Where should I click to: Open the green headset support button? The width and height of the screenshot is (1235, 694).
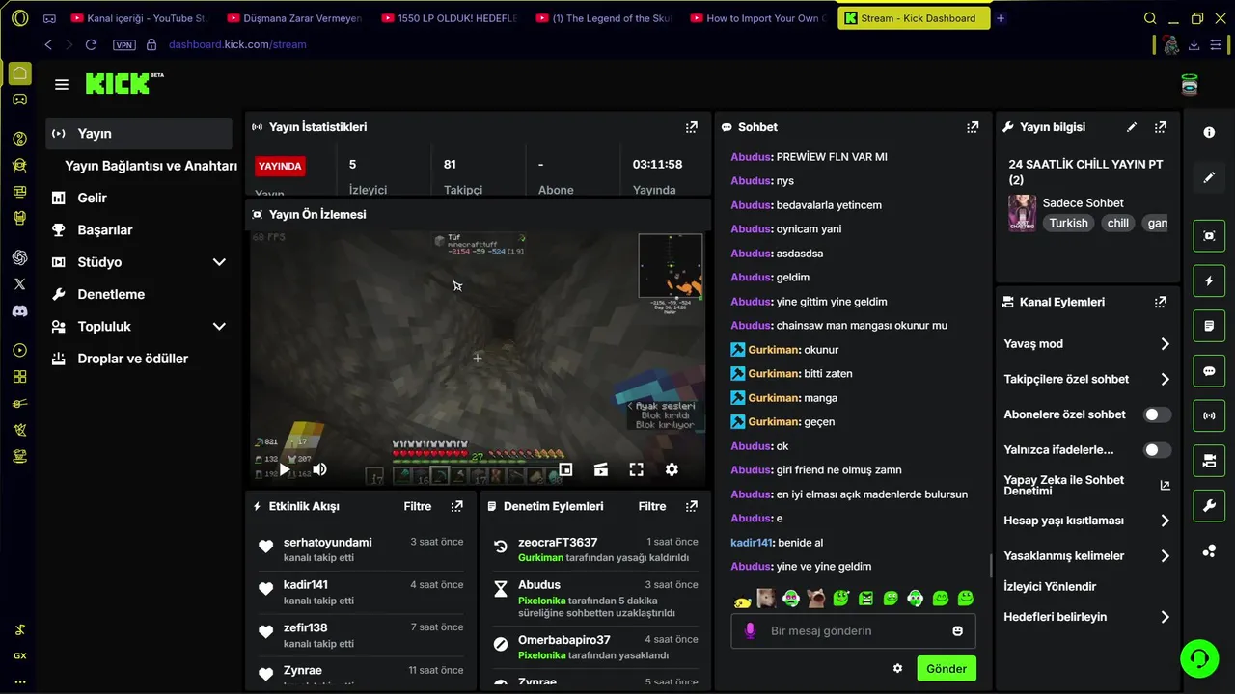click(1199, 658)
